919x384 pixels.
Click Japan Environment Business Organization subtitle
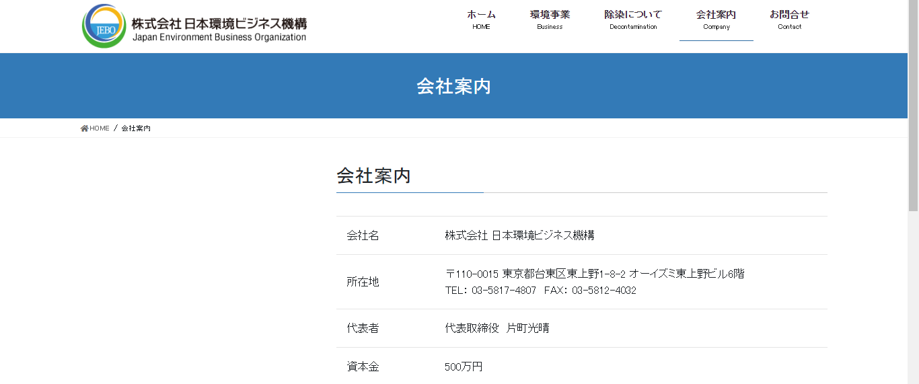coord(219,38)
